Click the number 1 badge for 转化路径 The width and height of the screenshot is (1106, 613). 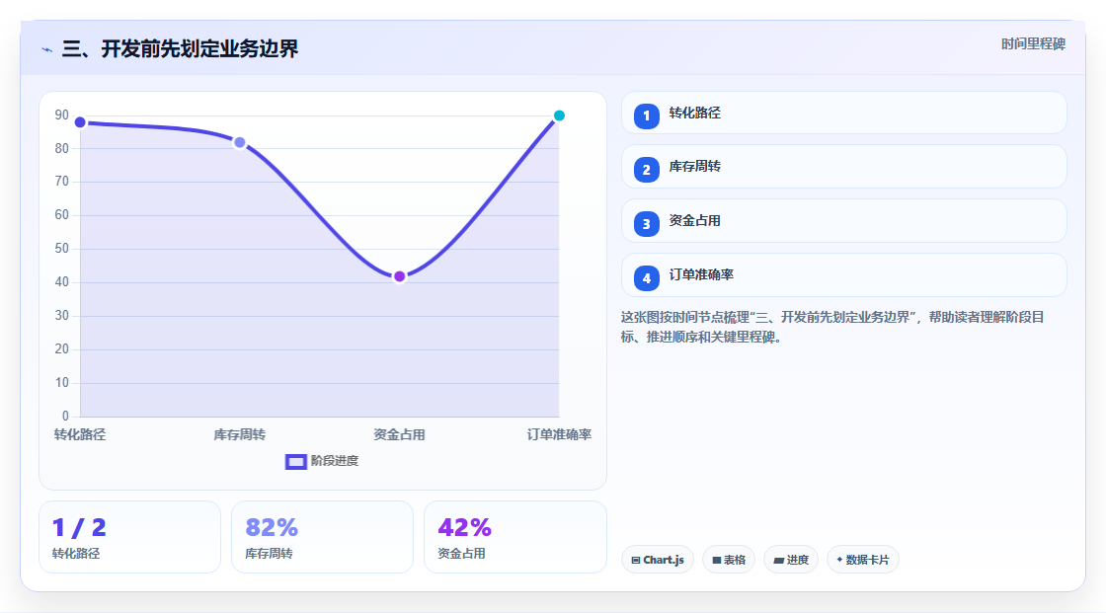pyautogui.click(x=646, y=116)
